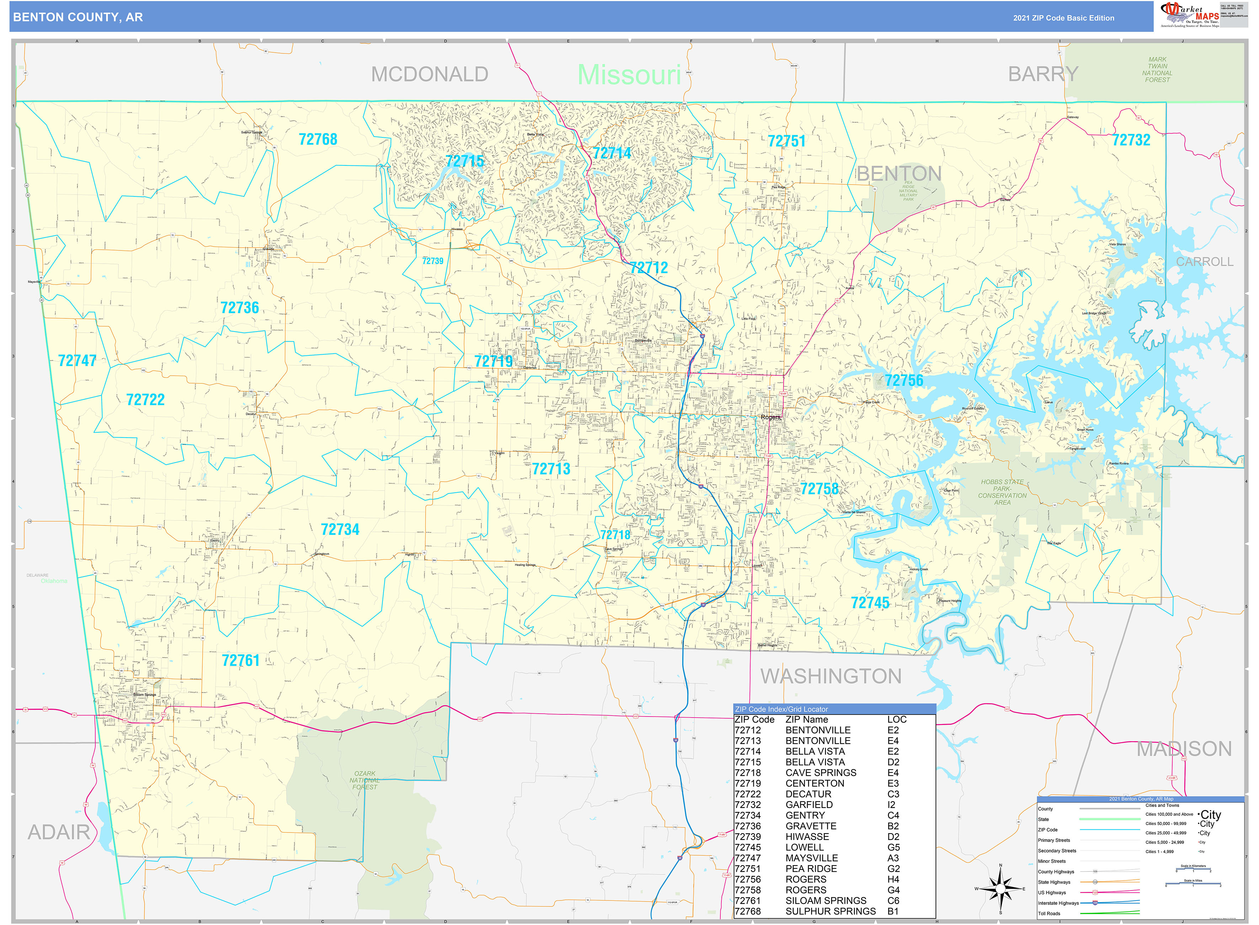Screen dimensions: 1259x925
Task: Select the 72722 ZIP label on the map
Action: 145,400
